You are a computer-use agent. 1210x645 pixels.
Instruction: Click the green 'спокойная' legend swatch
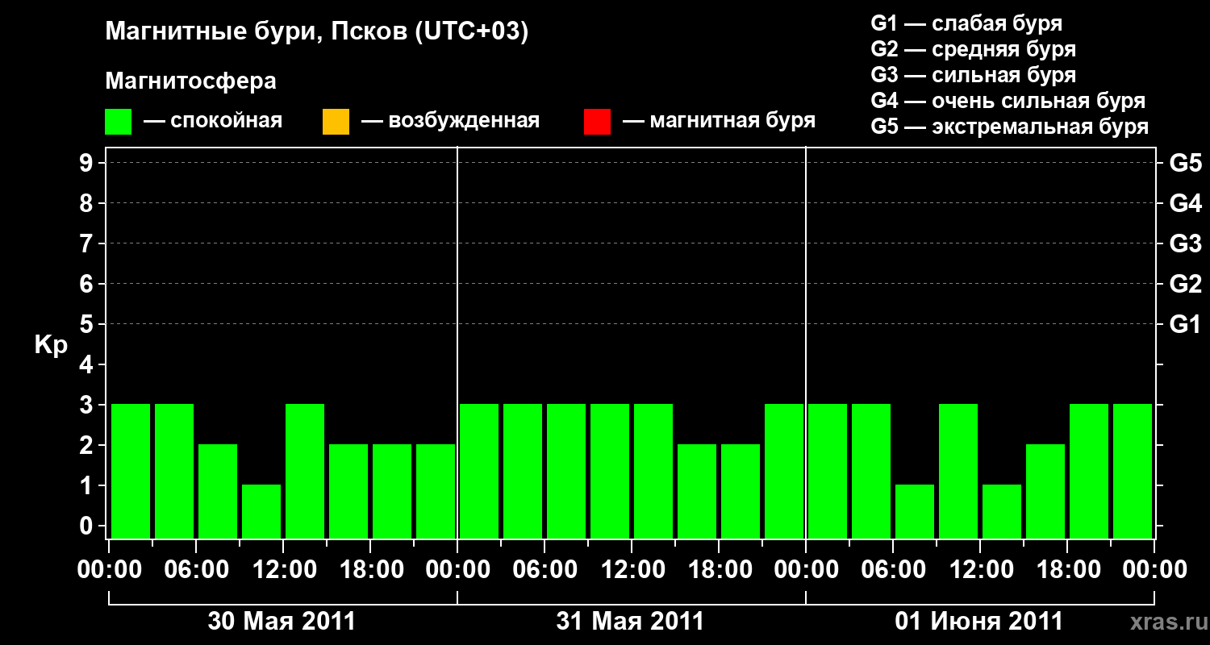coord(119,122)
